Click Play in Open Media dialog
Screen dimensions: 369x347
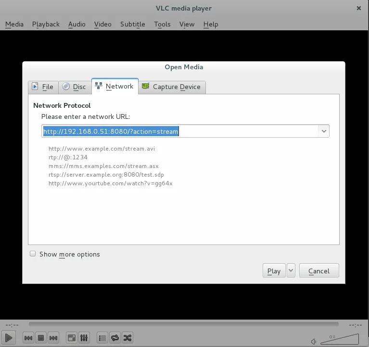tap(274, 270)
